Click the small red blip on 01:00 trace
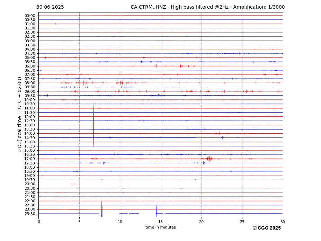Viewport: 321px width, 241px height. (x=55, y=24)
